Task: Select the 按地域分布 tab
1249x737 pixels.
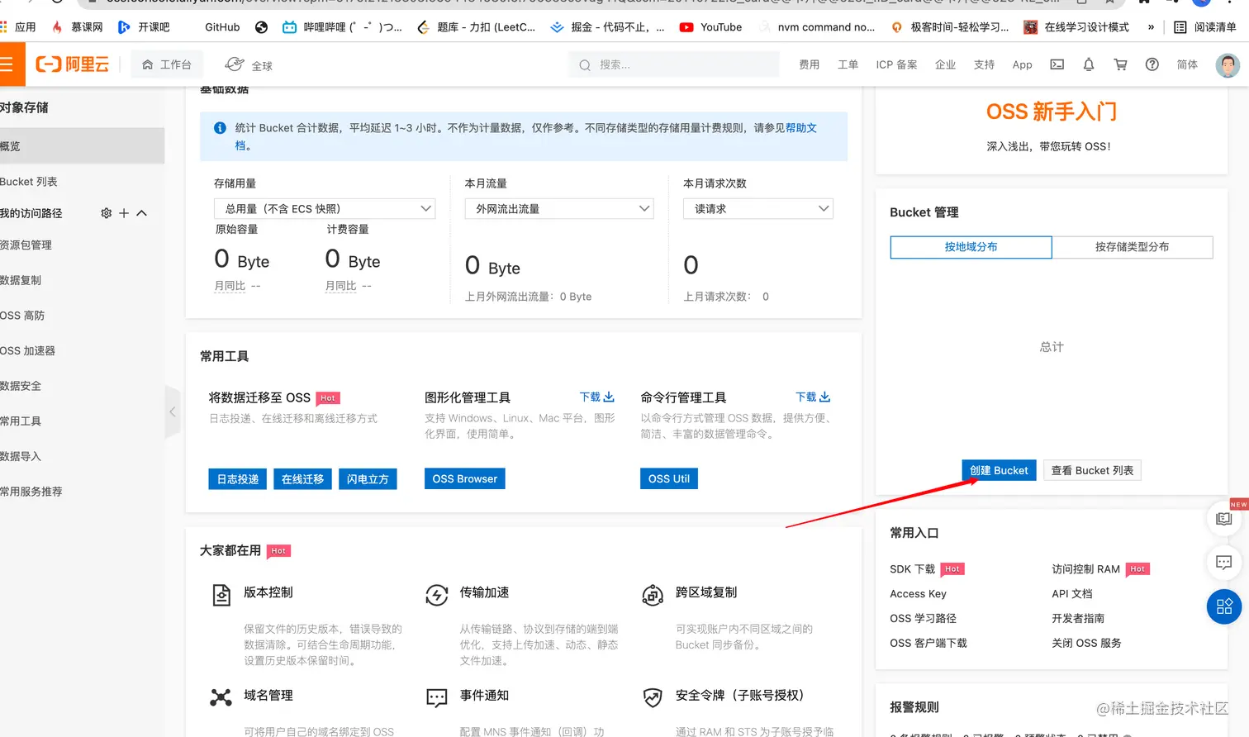Action: pos(971,247)
